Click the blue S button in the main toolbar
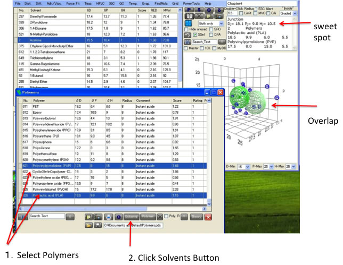Screen dimensions: 343x265 [x=199, y=10]
